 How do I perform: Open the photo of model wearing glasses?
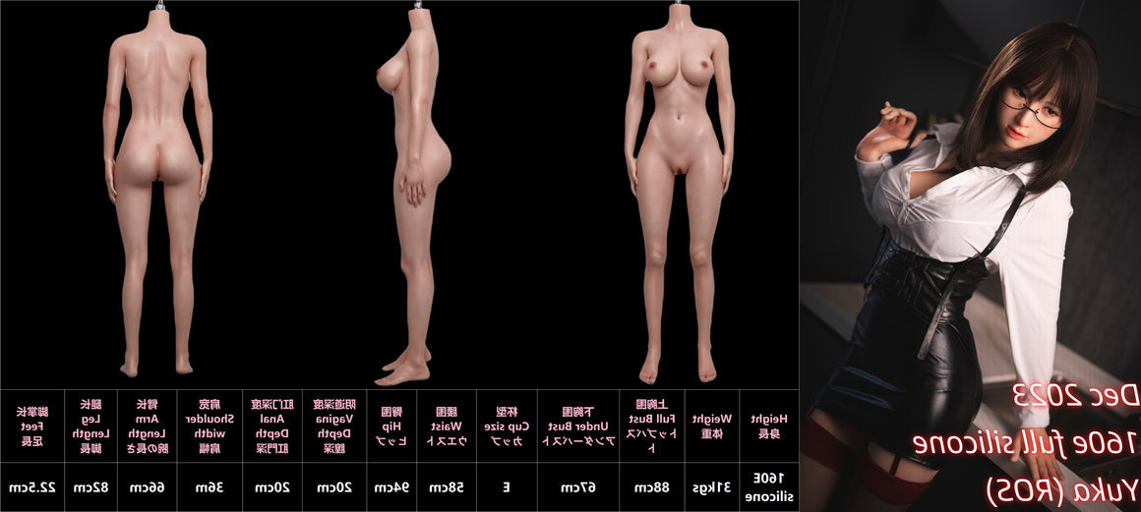pos(970,256)
